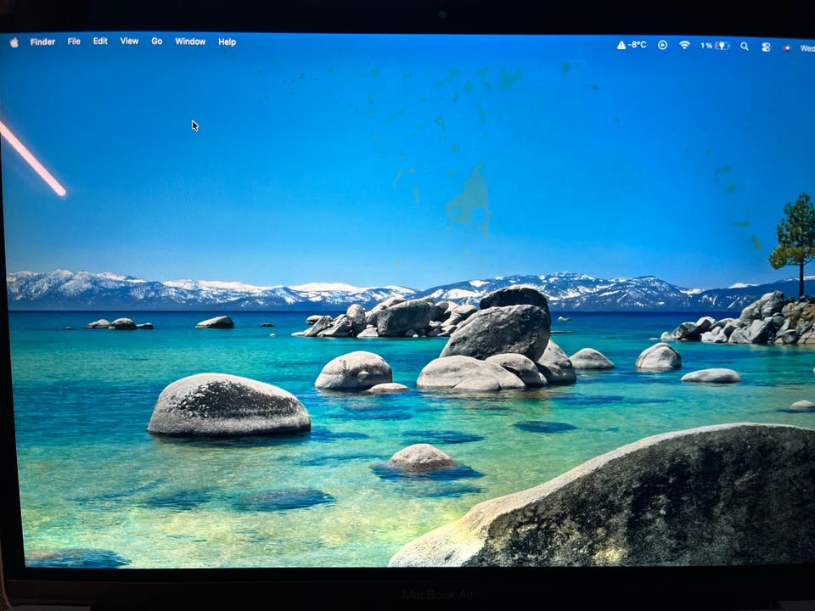Open the Help menu
This screenshot has width=815, height=611.
coord(228,42)
